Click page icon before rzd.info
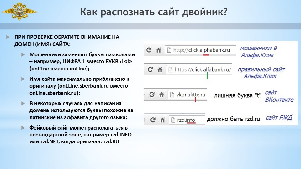Screen dimensions: 301x169 point(172,119)
